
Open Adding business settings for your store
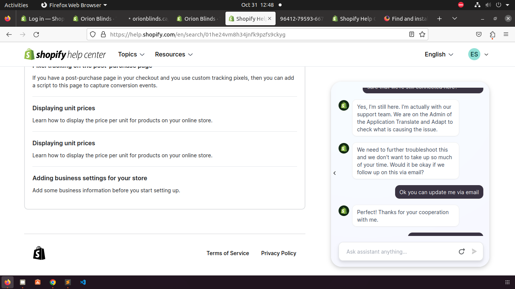90,178
